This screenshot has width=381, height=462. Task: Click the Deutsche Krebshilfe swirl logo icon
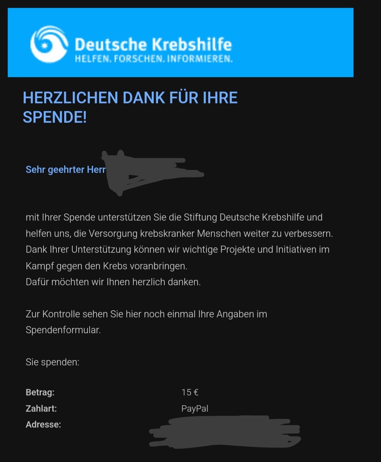point(49,44)
